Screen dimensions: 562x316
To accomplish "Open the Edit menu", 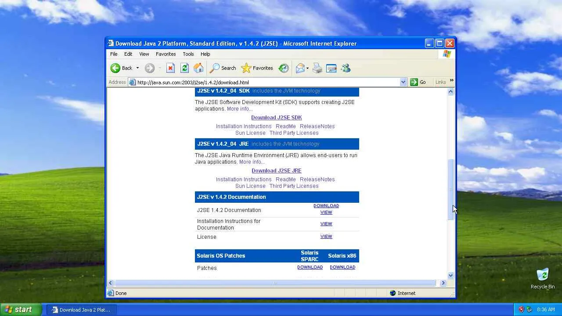I will [128, 54].
